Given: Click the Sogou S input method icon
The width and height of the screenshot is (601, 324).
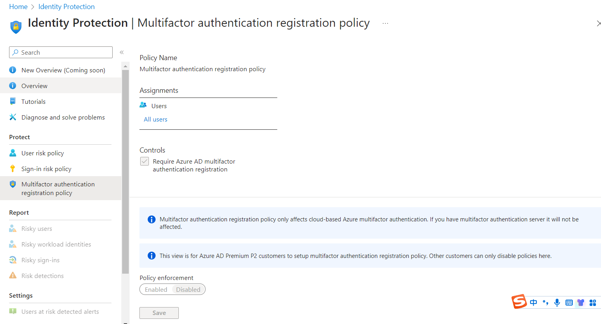Looking at the screenshot, I should [519, 302].
